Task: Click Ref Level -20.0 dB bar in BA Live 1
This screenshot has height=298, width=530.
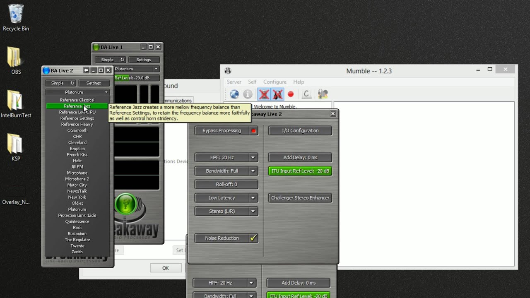Action: (x=137, y=78)
